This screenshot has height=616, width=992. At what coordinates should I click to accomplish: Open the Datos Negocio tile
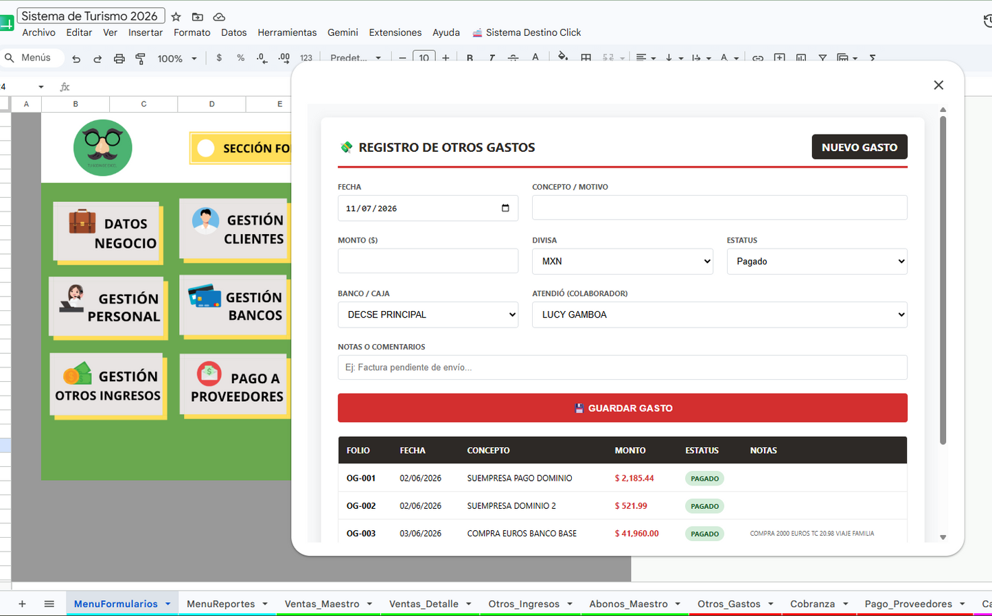107,232
